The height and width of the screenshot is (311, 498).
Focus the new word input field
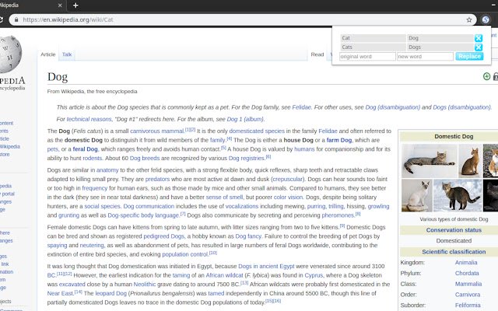tap(425, 57)
